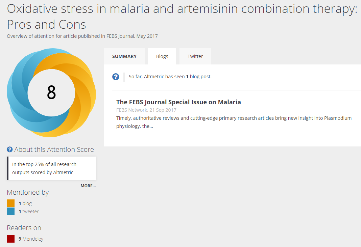Click the help icon next to About this Attention Score
Image resolution: width=361 pixels, height=247 pixels.
coord(10,149)
